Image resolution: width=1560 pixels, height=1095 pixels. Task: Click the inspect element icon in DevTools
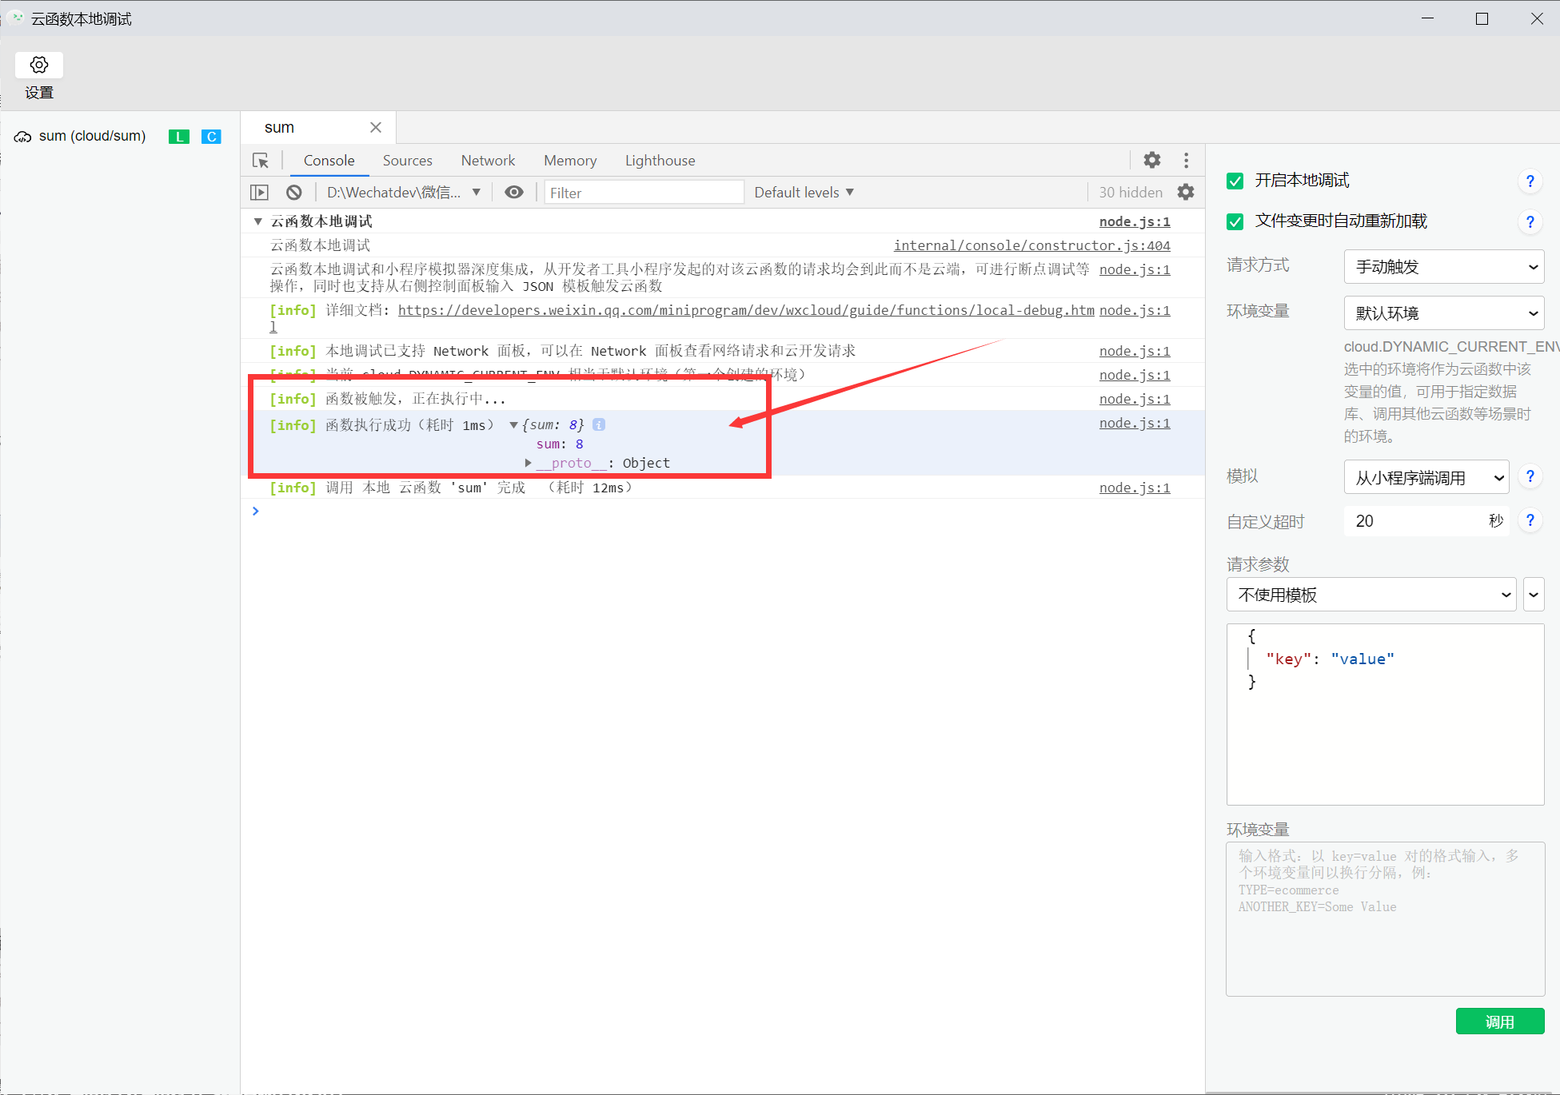pos(261,160)
